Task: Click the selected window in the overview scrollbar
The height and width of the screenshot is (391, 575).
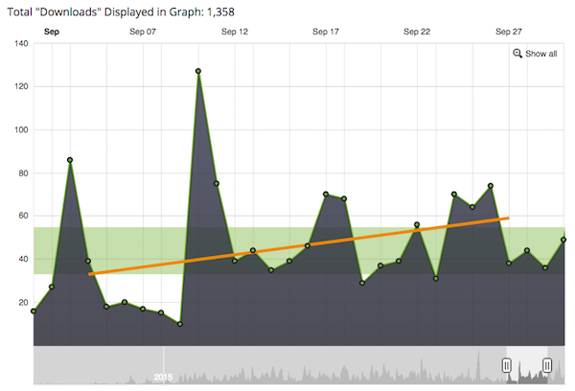Action: point(527,365)
